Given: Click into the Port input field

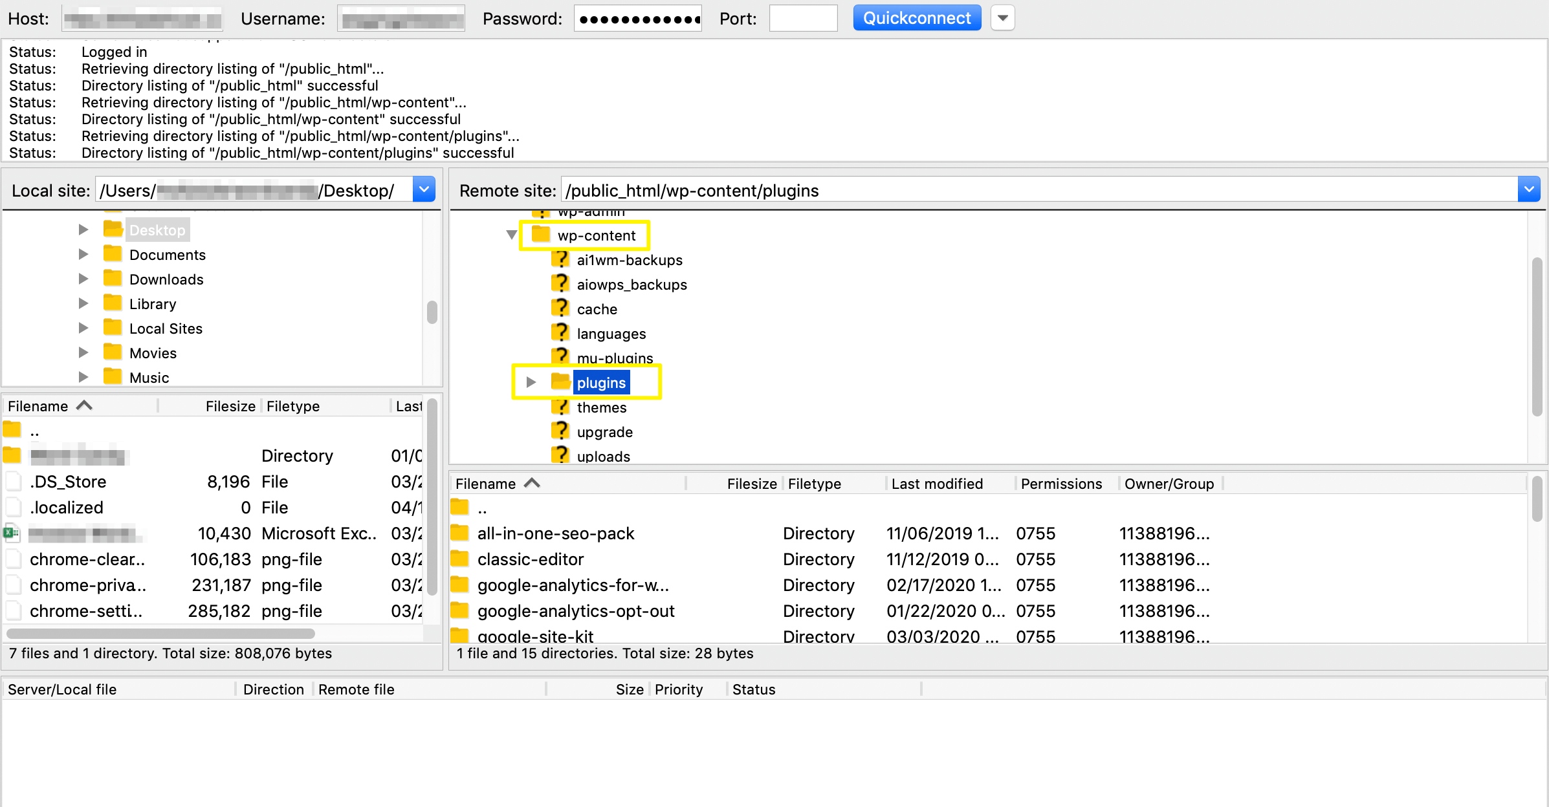Looking at the screenshot, I should 802,18.
